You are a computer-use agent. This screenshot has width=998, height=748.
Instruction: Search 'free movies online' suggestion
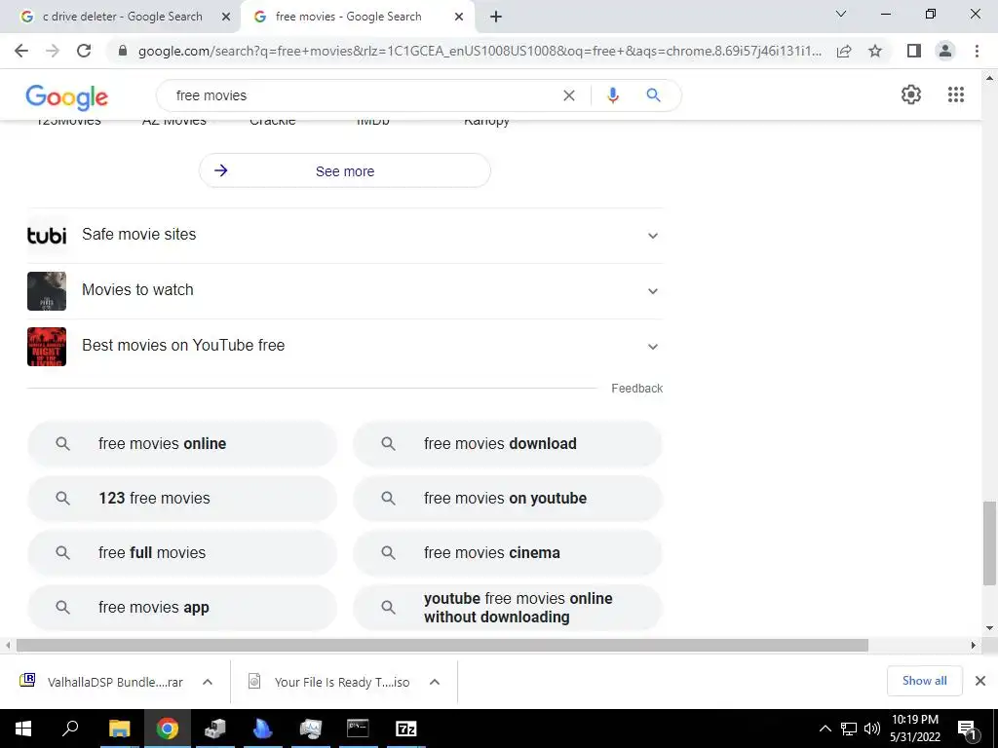182,443
